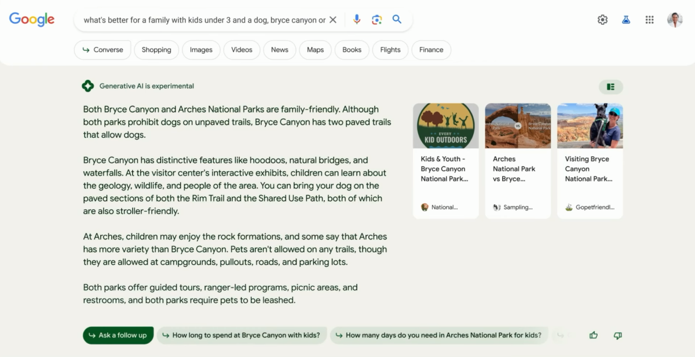Click the magnifying glass search icon
The height and width of the screenshot is (357, 695).
click(397, 19)
